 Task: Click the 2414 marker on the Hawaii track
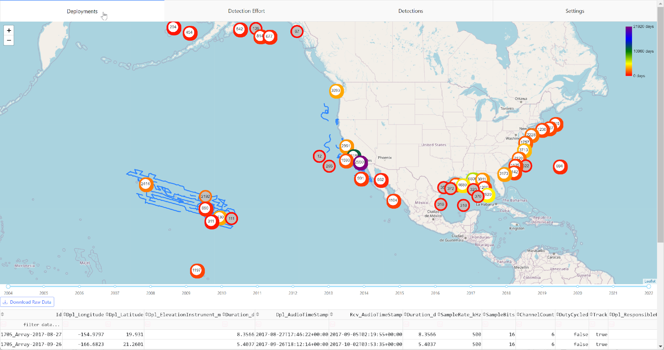146,184
